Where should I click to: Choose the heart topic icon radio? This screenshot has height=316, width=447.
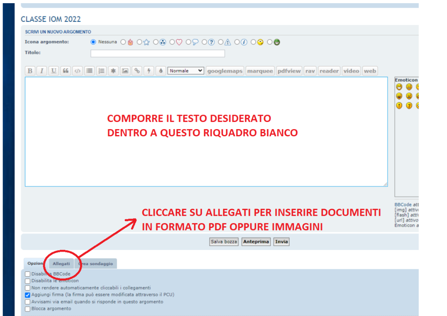[172, 42]
